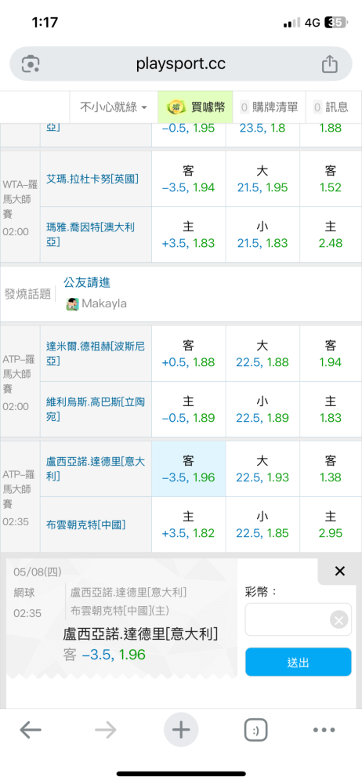Viewport: 362px width, 784px height.
Task: Open the 買噱幣 tab
Action: [x=196, y=107]
